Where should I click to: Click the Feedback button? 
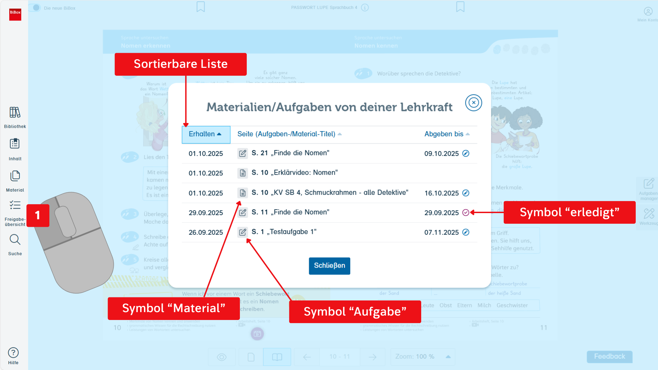609,357
